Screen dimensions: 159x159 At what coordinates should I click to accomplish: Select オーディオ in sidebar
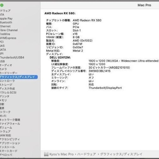pyautogui.click(x=6, y=65)
